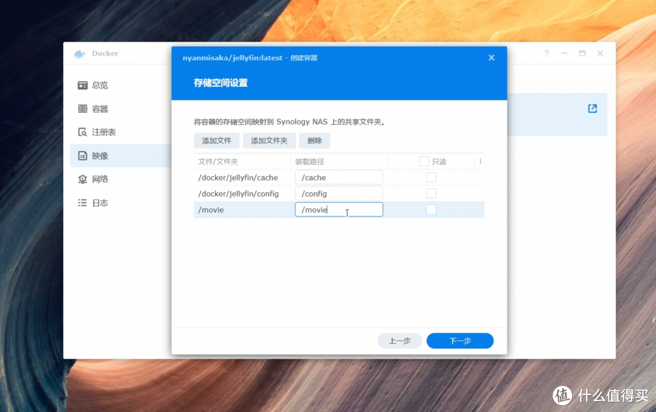Open Overview using the 总览 sidebar icon
656x412 pixels.
click(83, 85)
